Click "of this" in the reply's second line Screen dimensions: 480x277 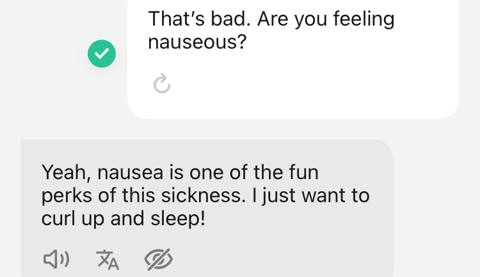131,196
